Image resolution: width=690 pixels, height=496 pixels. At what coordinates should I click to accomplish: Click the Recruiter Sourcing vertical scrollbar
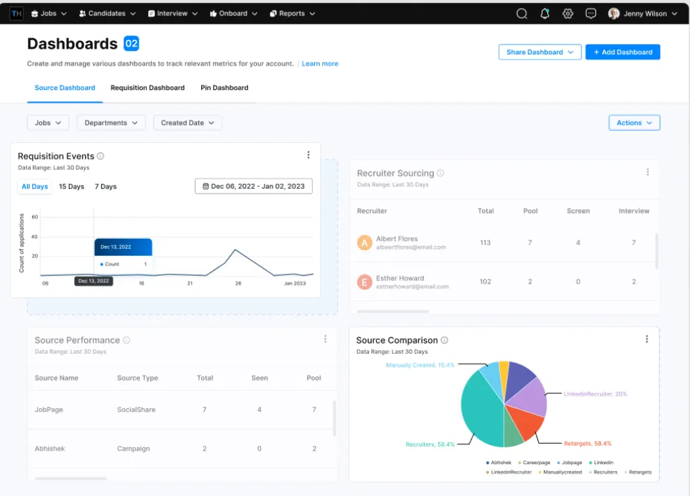pyautogui.click(x=657, y=251)
